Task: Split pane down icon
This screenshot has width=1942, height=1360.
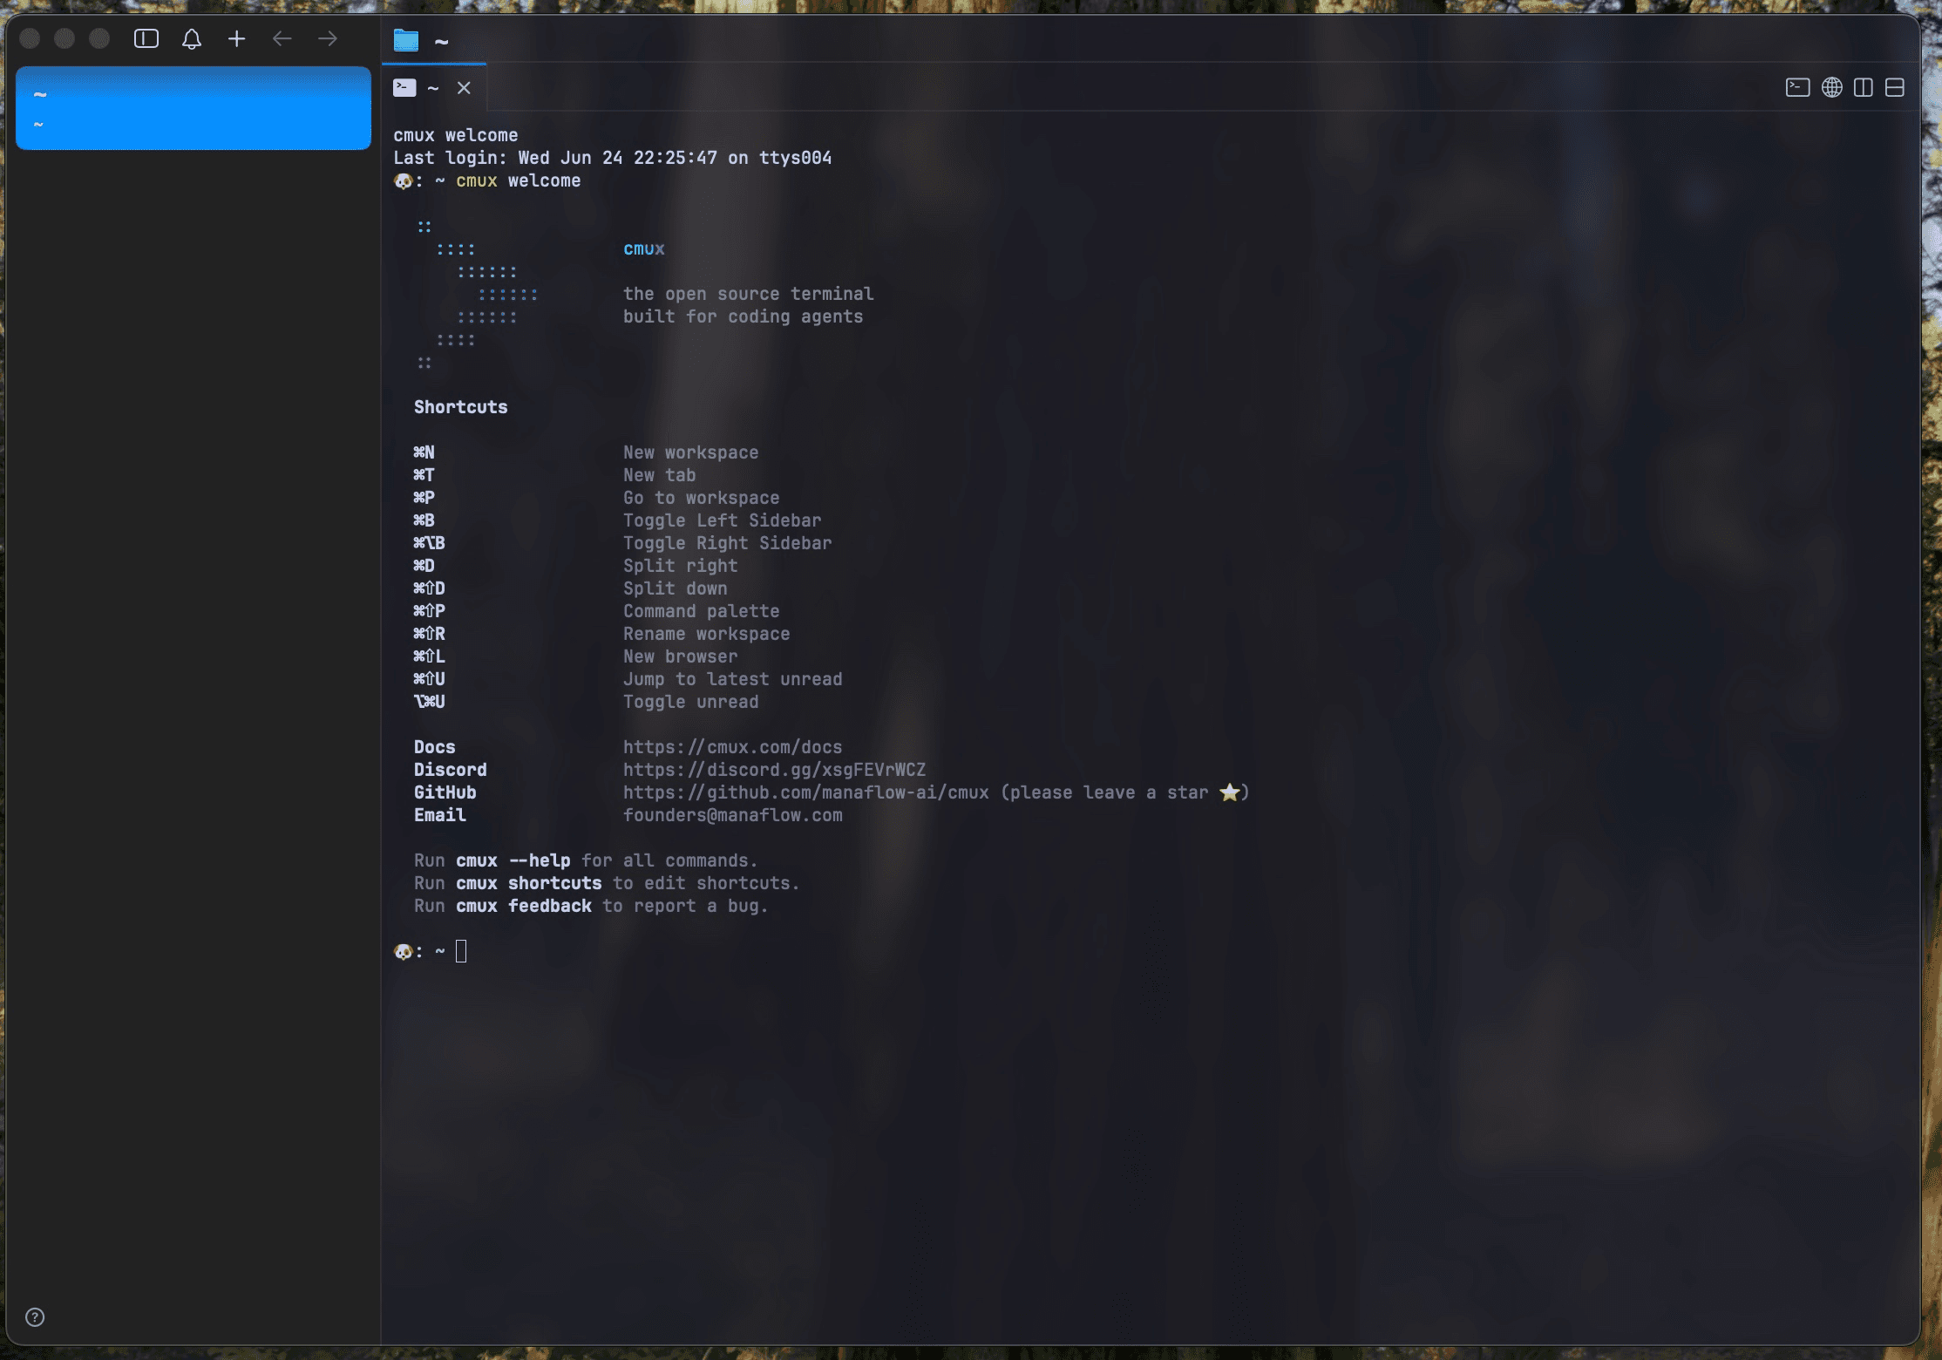Action: tap(1895, 88)
